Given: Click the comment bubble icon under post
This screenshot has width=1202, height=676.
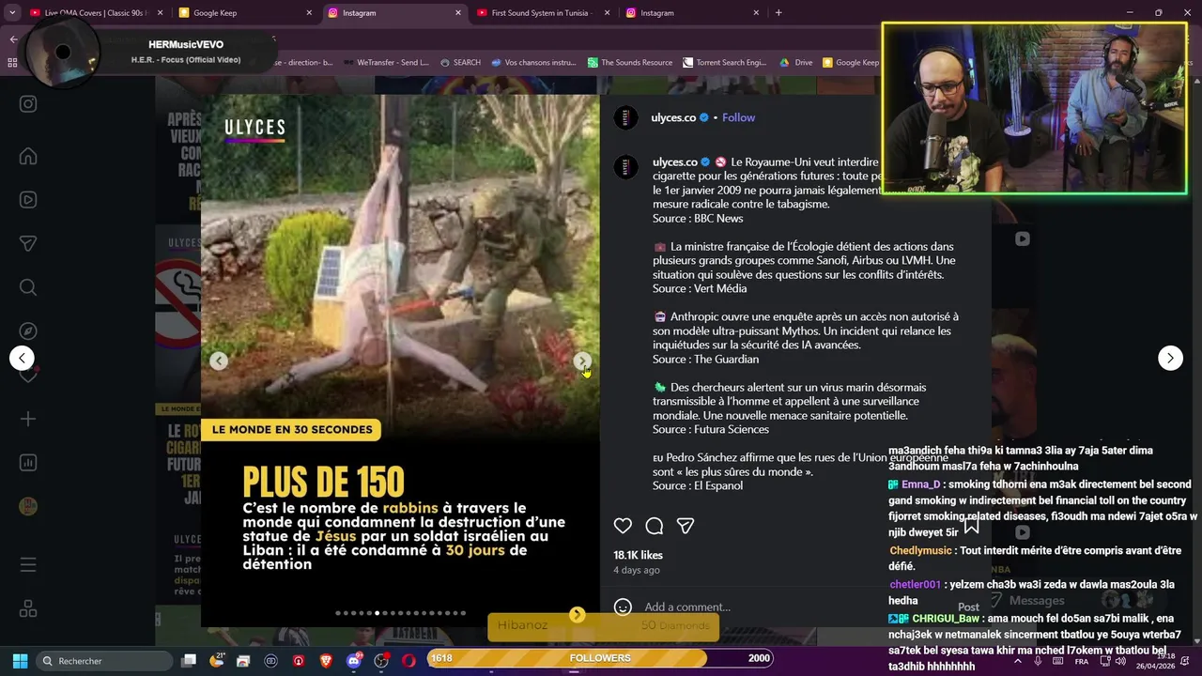Looking at the screenshot, I should (x=655, y=526).
